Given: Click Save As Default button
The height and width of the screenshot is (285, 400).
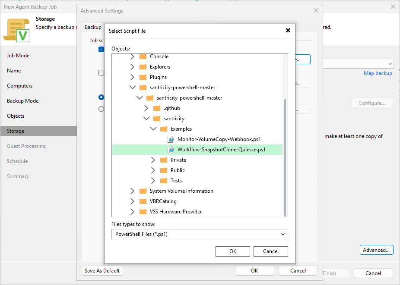Looking at the screenshot, I should (x=102, y=271).
